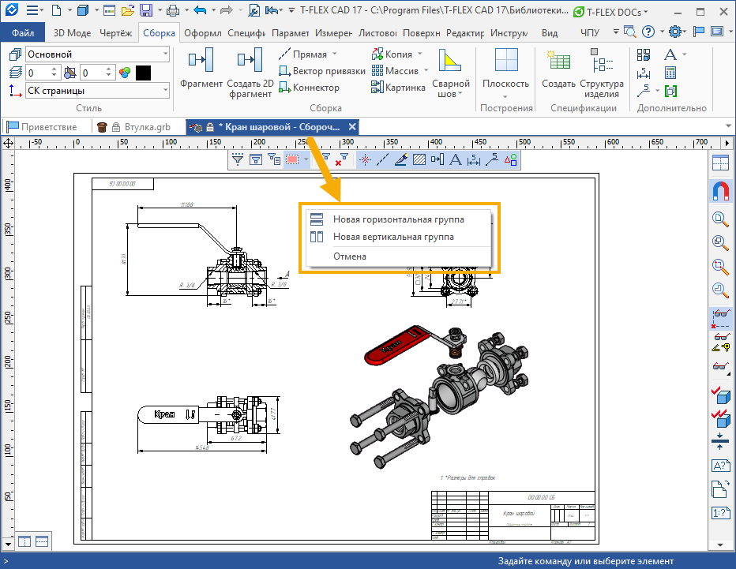Switch to the Чертёж ribbon tab
The height and width of the screenshot is (569, 736).
tap(116, 33)
